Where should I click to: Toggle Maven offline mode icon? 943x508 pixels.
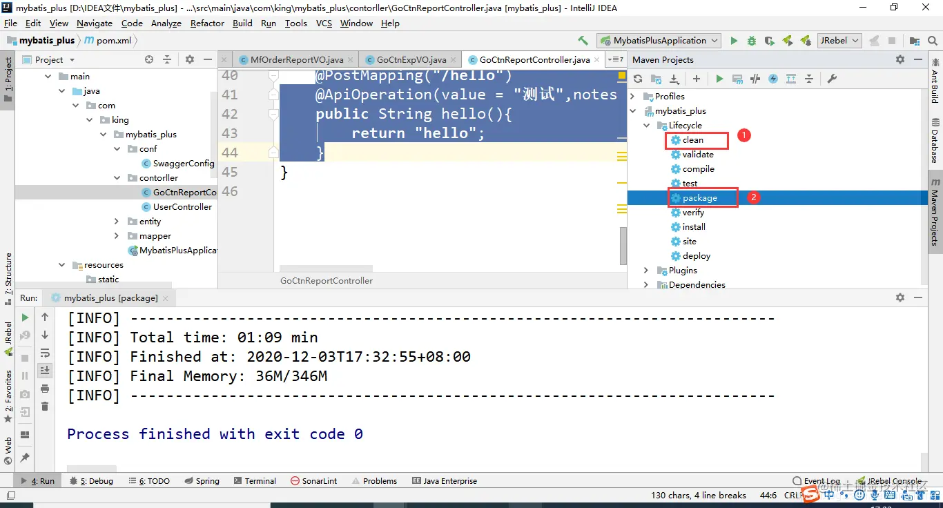pyautogui.click(x=755, y=79)
